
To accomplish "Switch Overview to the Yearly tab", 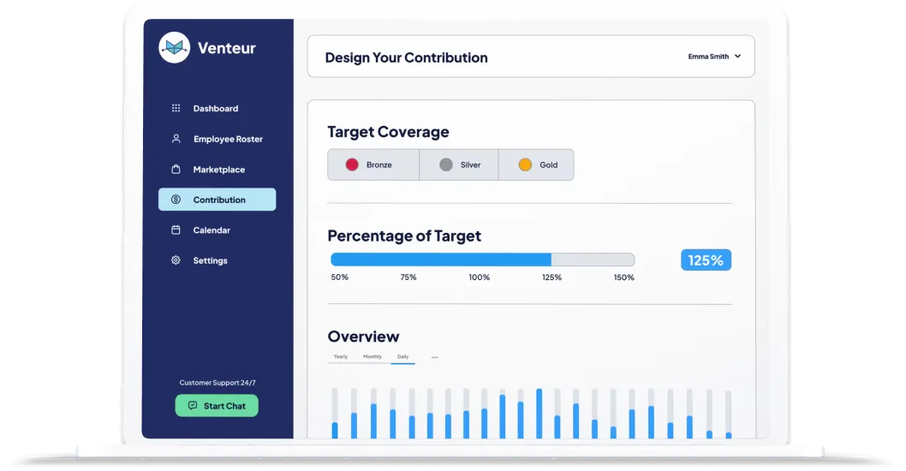I will [341, 356].
